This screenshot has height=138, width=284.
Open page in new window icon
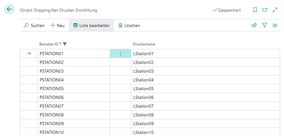(265, 10)
